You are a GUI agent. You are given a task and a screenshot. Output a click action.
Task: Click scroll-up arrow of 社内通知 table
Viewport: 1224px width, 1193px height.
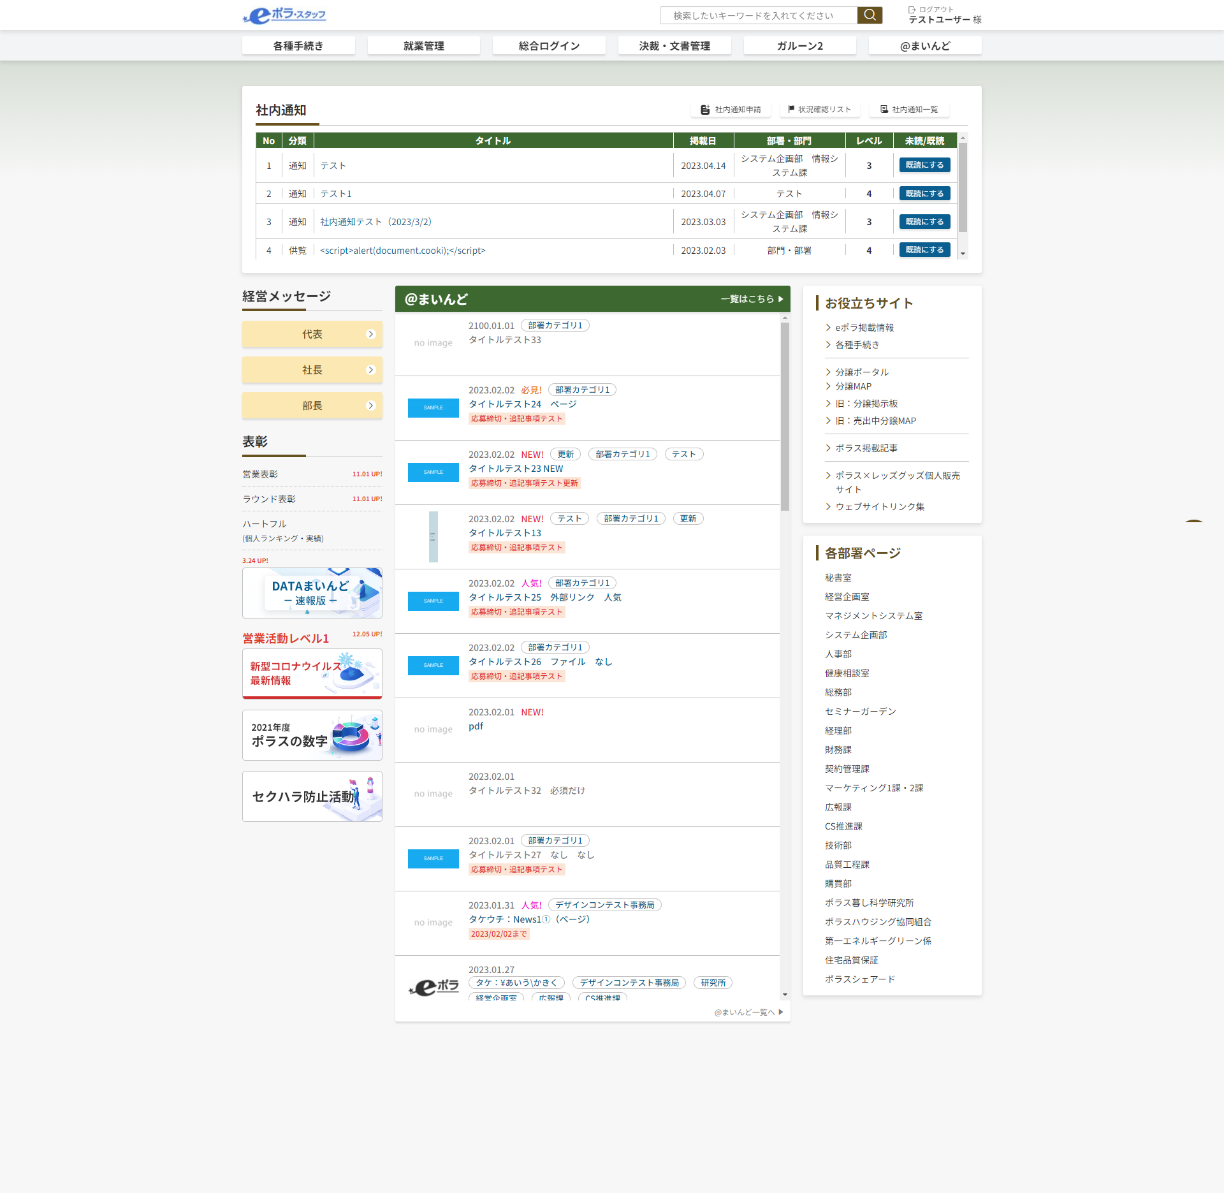coord(963,138)
